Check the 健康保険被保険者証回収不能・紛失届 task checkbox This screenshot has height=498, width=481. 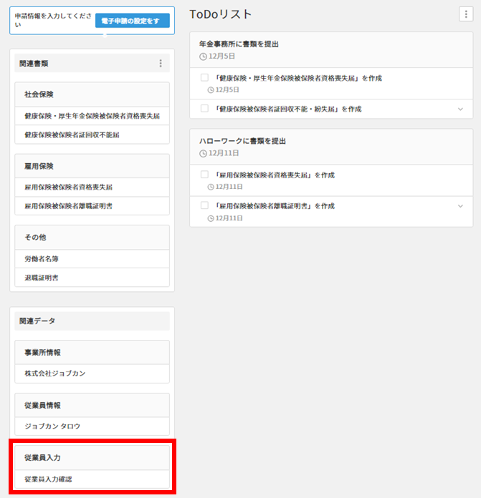click(204, 109)
